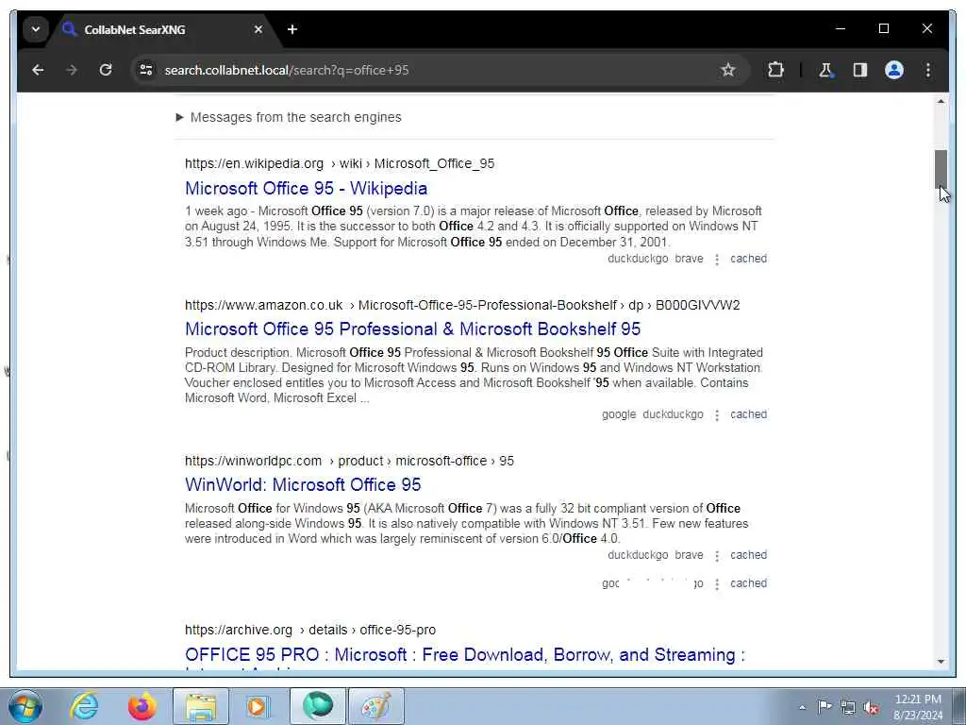Open WinWorld result options three-dot menu

[x=717, y=556]
